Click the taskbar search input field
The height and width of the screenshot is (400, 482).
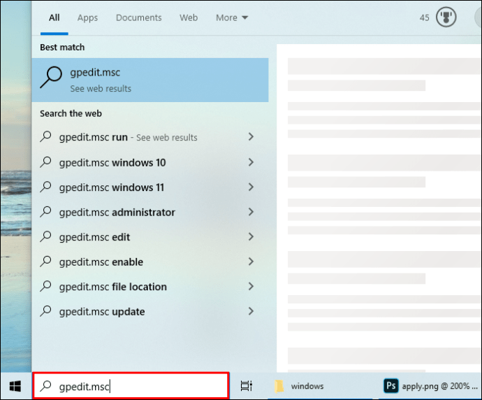point(131,386)
